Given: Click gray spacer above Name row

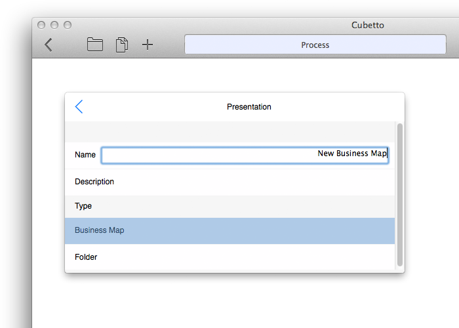Looking at the screenshot, I should 229,132.
